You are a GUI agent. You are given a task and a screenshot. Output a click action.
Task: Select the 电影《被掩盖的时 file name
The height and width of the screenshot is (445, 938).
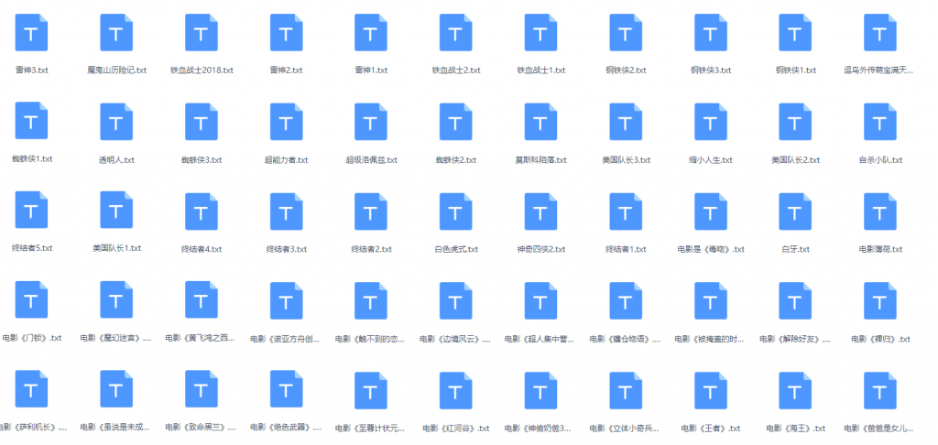pyautogui.click(x=711, y=339)
